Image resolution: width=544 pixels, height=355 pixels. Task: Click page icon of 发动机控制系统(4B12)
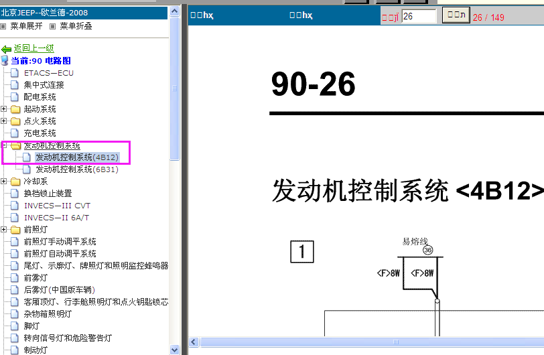tap(27, 157)
